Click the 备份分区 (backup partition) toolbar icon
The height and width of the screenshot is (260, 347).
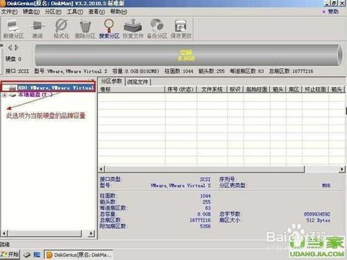click(157, 29)
